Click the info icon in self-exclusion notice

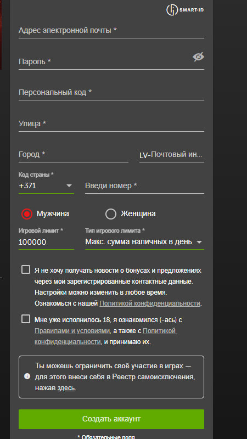(27, 376)
